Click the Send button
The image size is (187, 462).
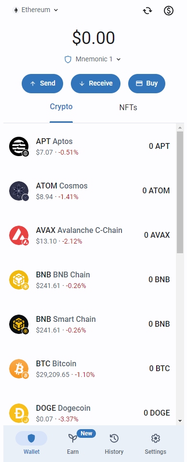pos(42,84)
